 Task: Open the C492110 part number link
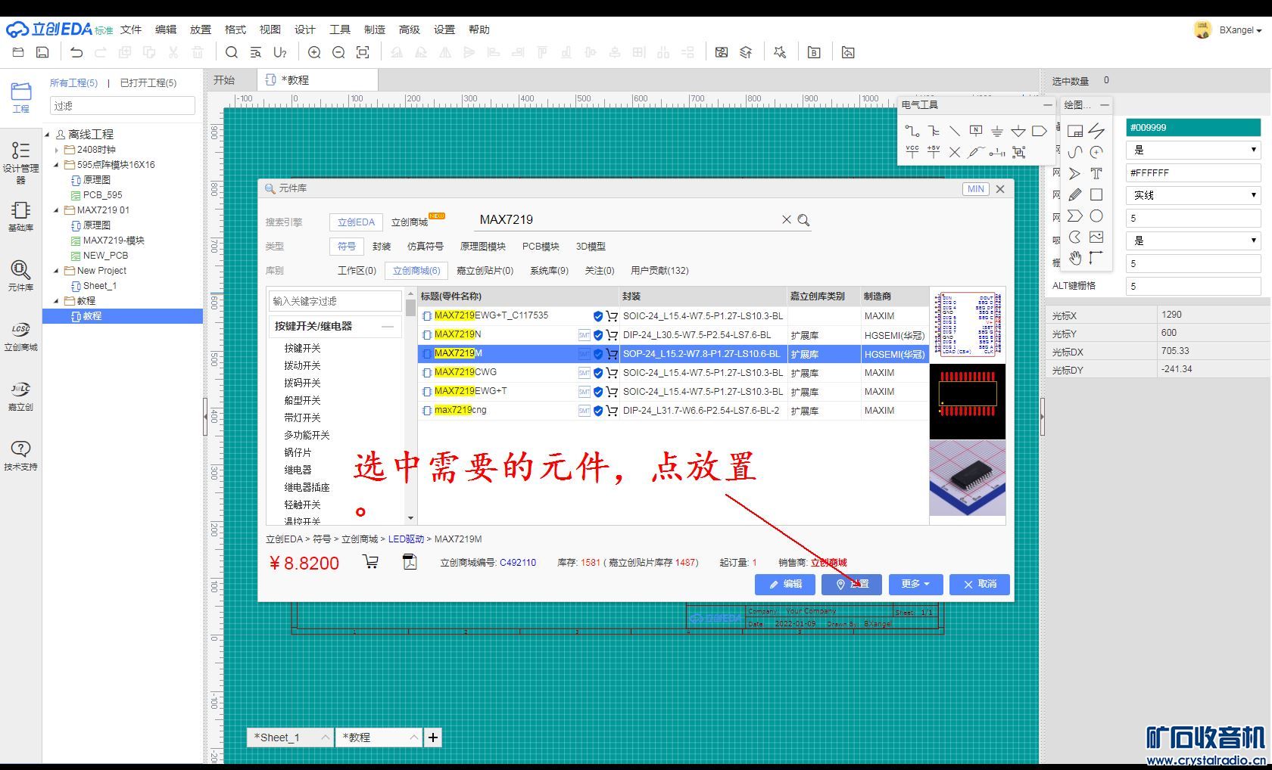518,563
